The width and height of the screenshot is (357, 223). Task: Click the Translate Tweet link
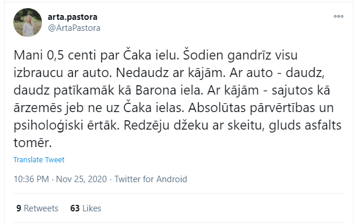pyautogui.click(x=39, y=159)
